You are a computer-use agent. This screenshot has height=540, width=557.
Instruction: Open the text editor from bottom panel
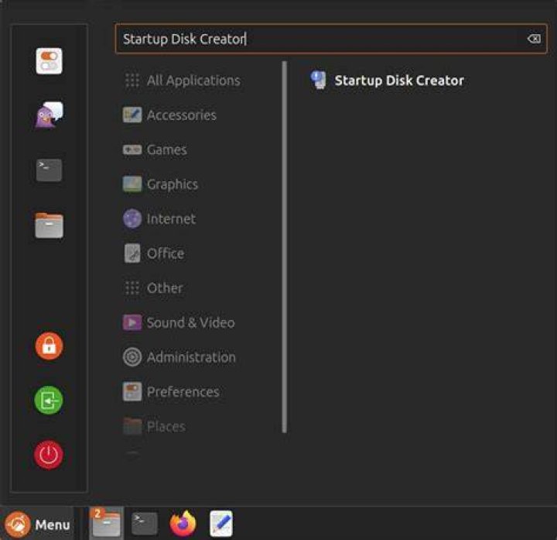click(221, 523)
